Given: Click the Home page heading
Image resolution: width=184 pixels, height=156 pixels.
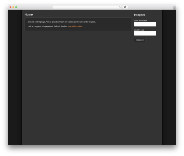Looking at the screenshot, I should 29,14.
